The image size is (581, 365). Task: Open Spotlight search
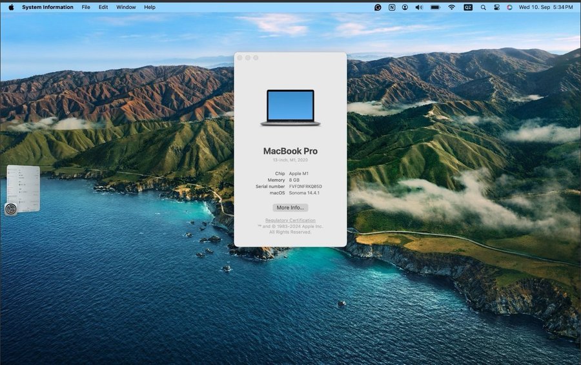(x=483, y=7)
